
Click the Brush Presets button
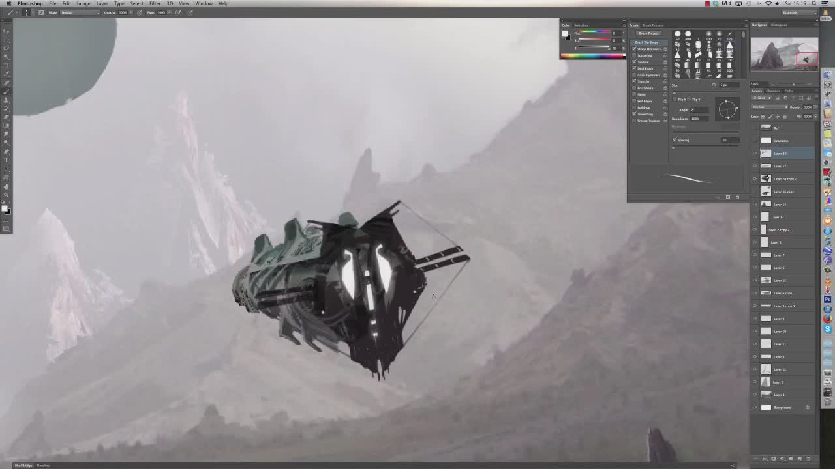(x=648, y=33)
